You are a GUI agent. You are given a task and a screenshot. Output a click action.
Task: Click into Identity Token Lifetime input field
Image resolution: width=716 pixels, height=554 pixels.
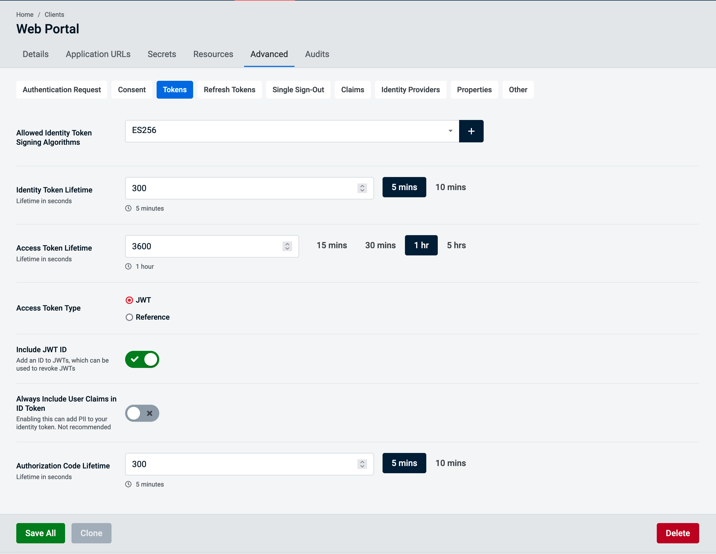(x=239, y=188)
